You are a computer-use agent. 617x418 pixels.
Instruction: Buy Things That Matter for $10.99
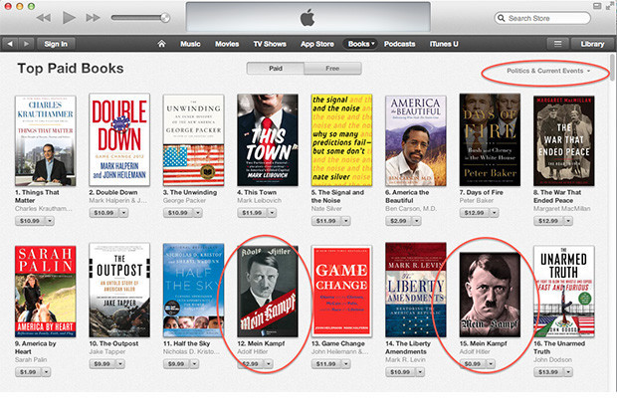(30, 221)
